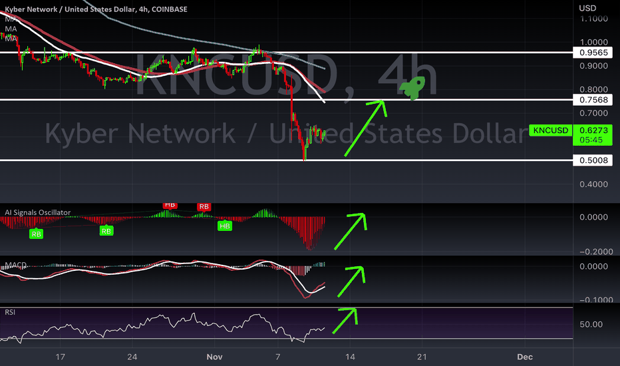The image size is (620, 366).
Task: Click the 7 date on time axis
Action: click(278, 357)
